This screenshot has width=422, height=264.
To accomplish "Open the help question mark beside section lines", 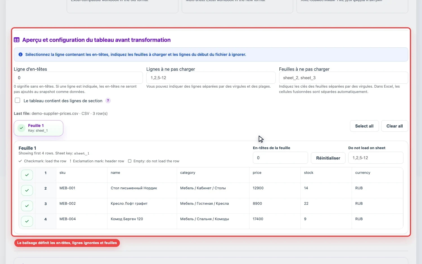I will click(108, 101).
